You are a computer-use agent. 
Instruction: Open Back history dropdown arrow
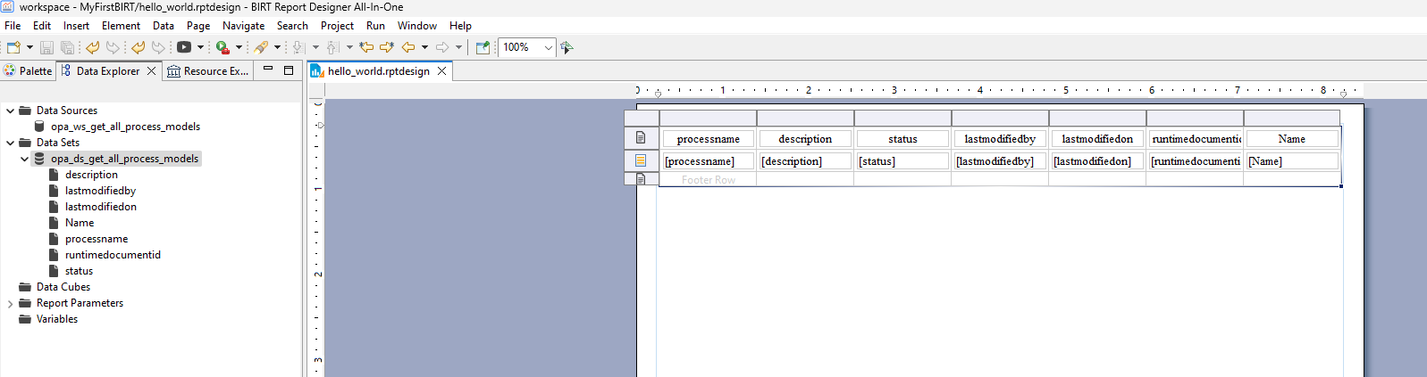[424, 47]
